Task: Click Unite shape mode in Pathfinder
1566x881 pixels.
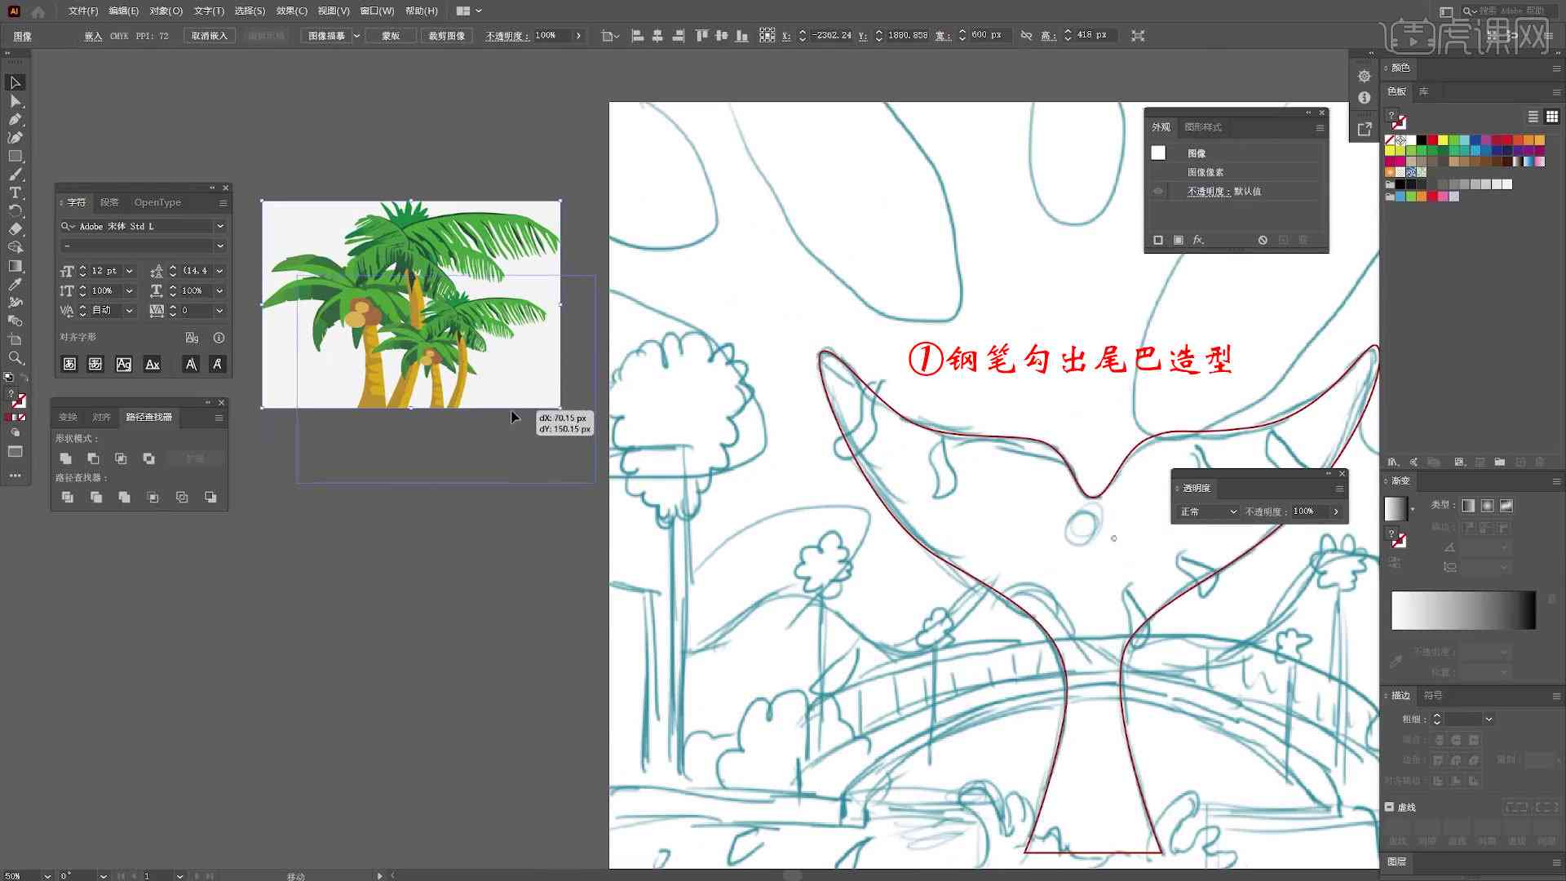Action: [66, 458]
